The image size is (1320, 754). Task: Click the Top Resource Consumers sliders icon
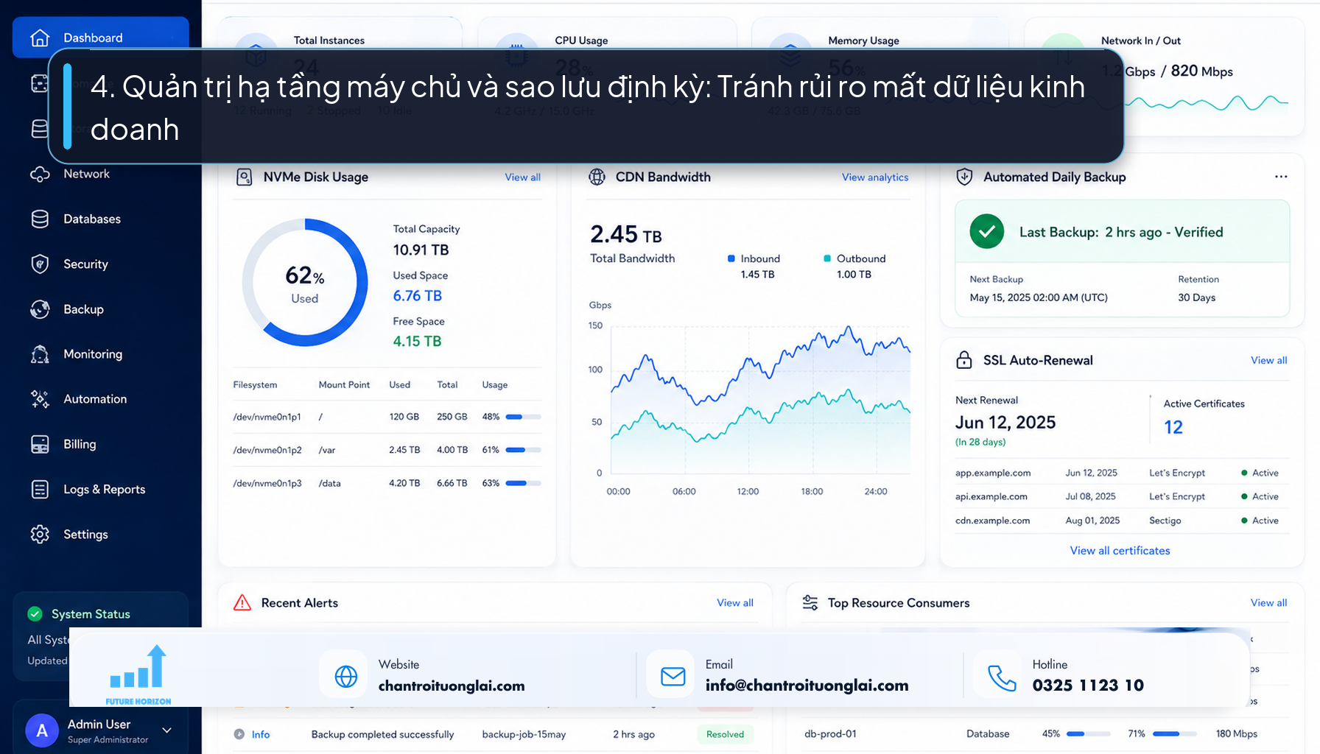[x=810, y=603]
